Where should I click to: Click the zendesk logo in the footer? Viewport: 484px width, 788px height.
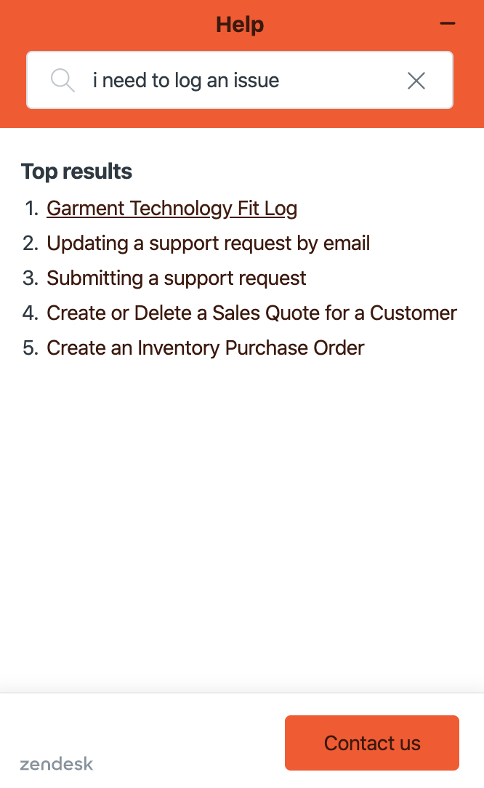click(x=56, y=764)
